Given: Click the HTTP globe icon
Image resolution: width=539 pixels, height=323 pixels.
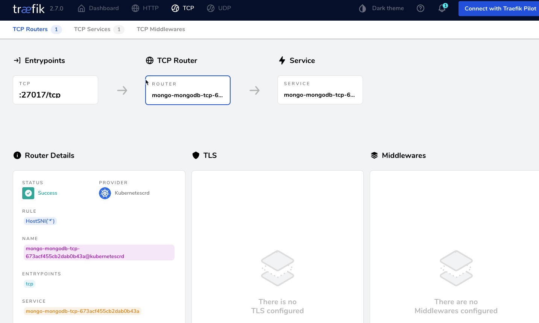Looking at the screenshot, I should [135, 8].
